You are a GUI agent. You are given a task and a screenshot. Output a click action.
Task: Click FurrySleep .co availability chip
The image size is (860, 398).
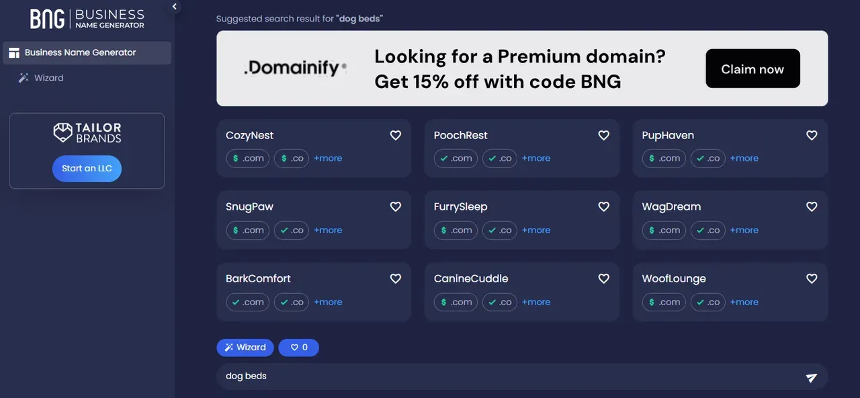500,231
